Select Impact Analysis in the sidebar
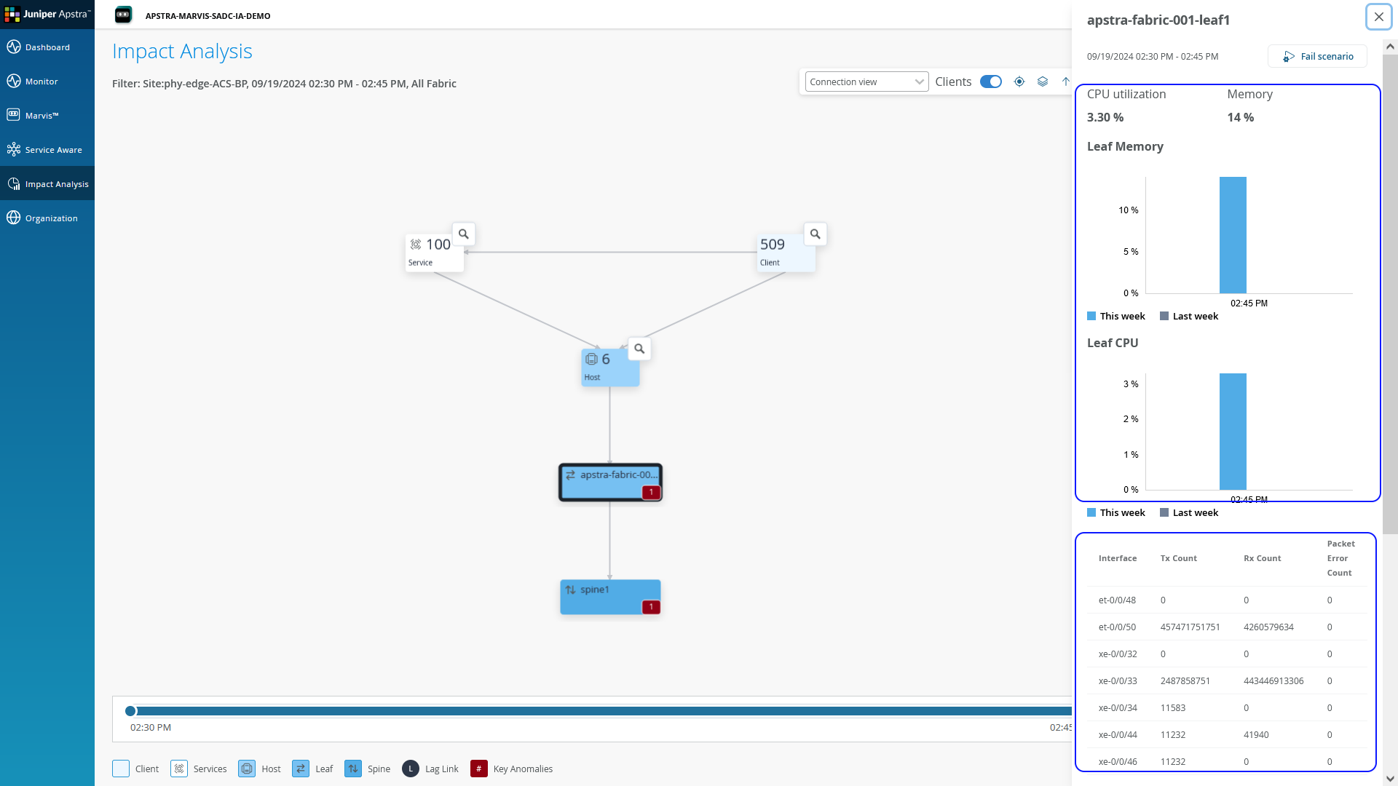The width and height of the screenshot is (1398, 786). pyautogui.click(x=55, y=183)
